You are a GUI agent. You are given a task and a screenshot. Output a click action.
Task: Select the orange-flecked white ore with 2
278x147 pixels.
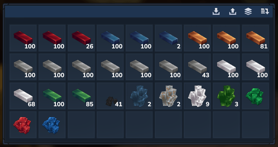[168, 96]
